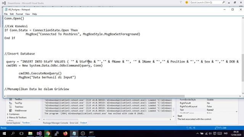Click the TextBox control icon in Toolbox

(x=11, y=99)
